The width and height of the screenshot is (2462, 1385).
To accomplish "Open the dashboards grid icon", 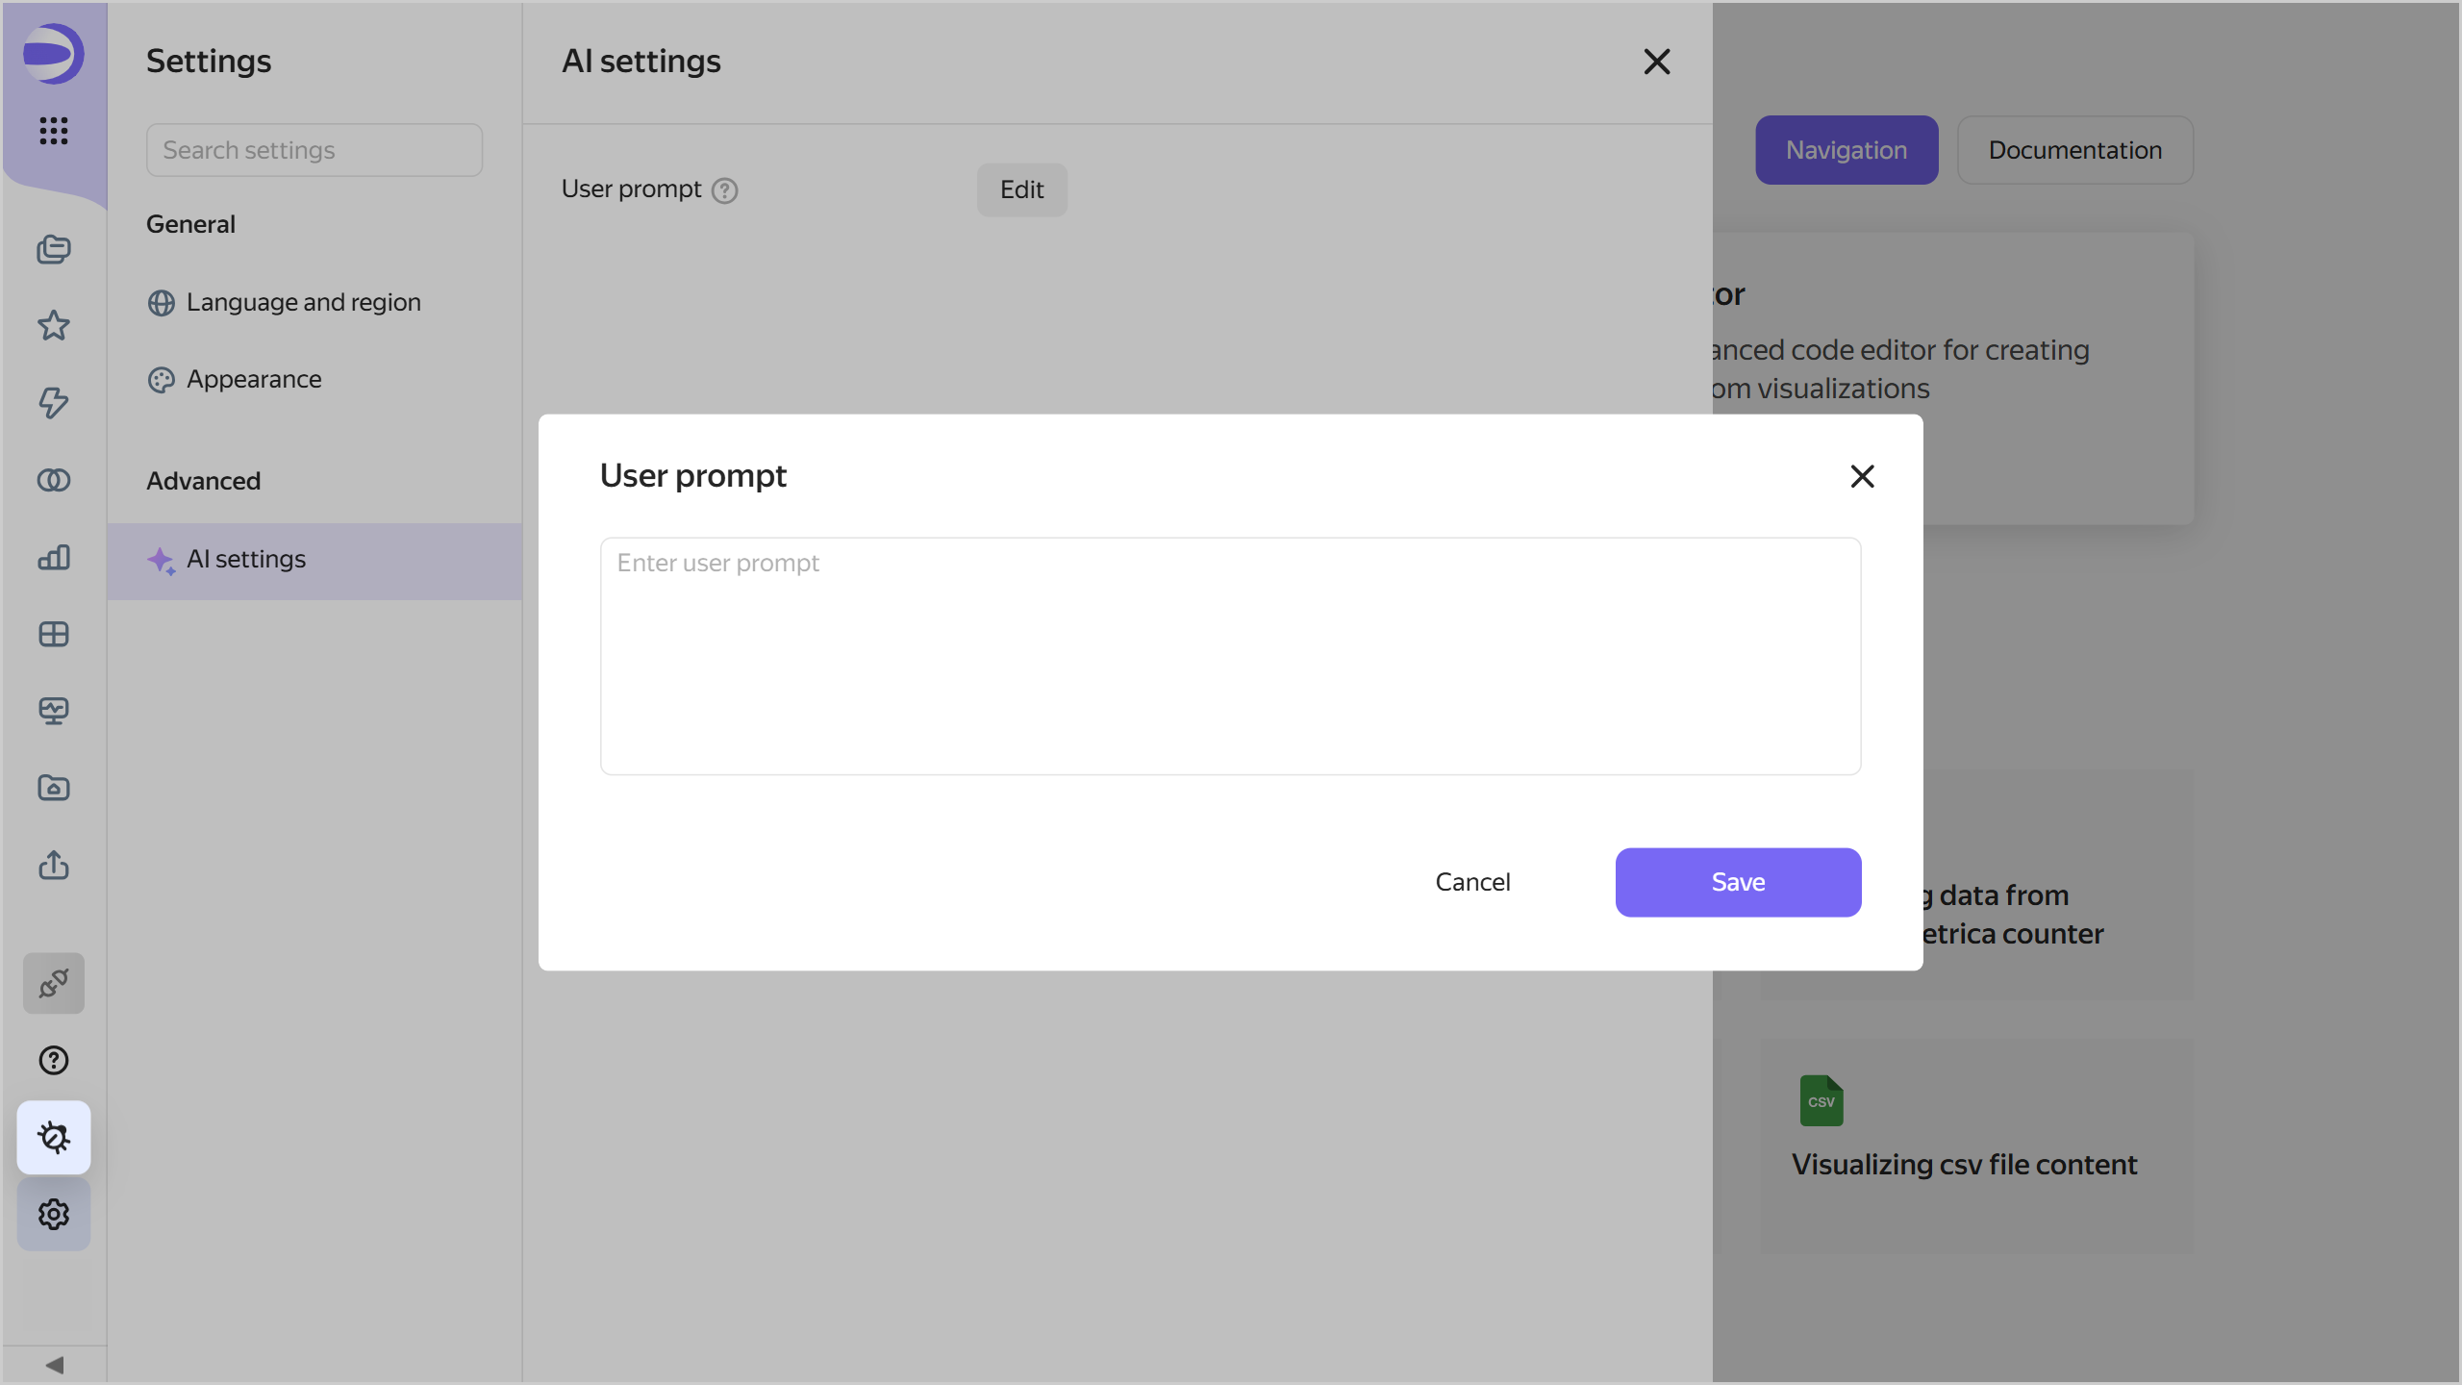I will coord(53,634).
